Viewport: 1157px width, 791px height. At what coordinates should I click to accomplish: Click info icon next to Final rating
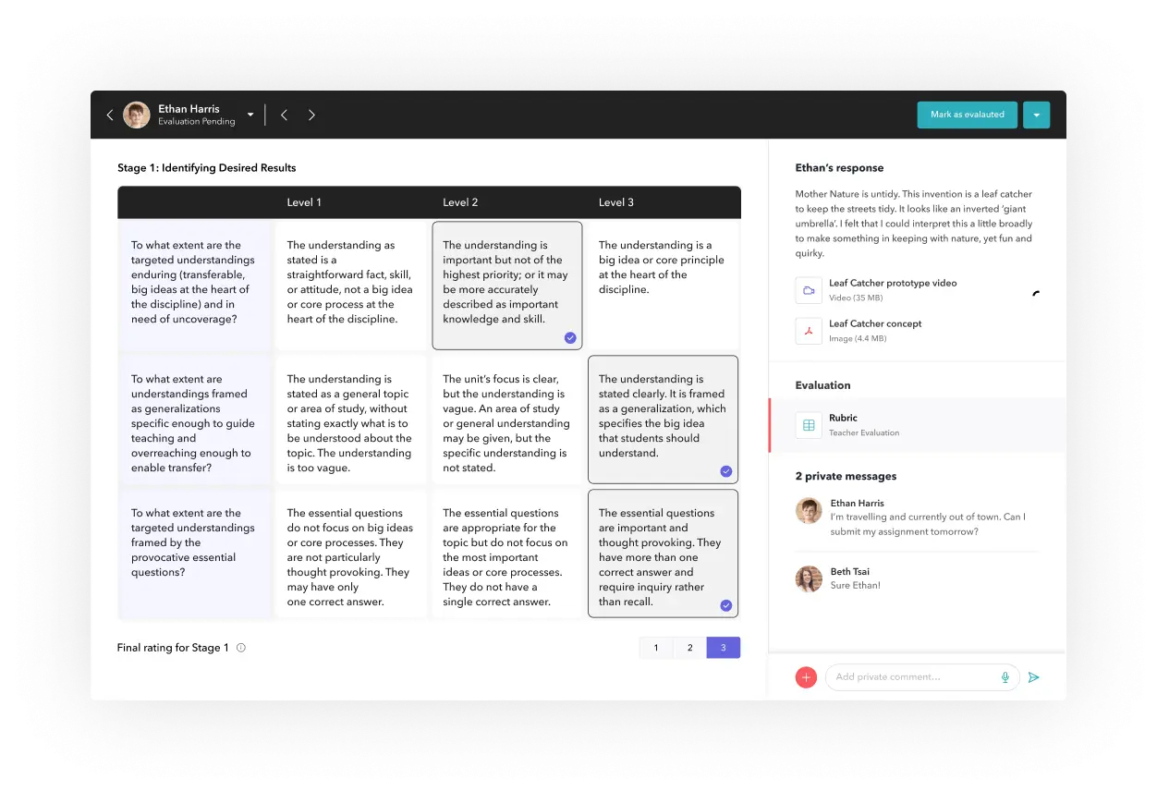[x=241, y=648]
